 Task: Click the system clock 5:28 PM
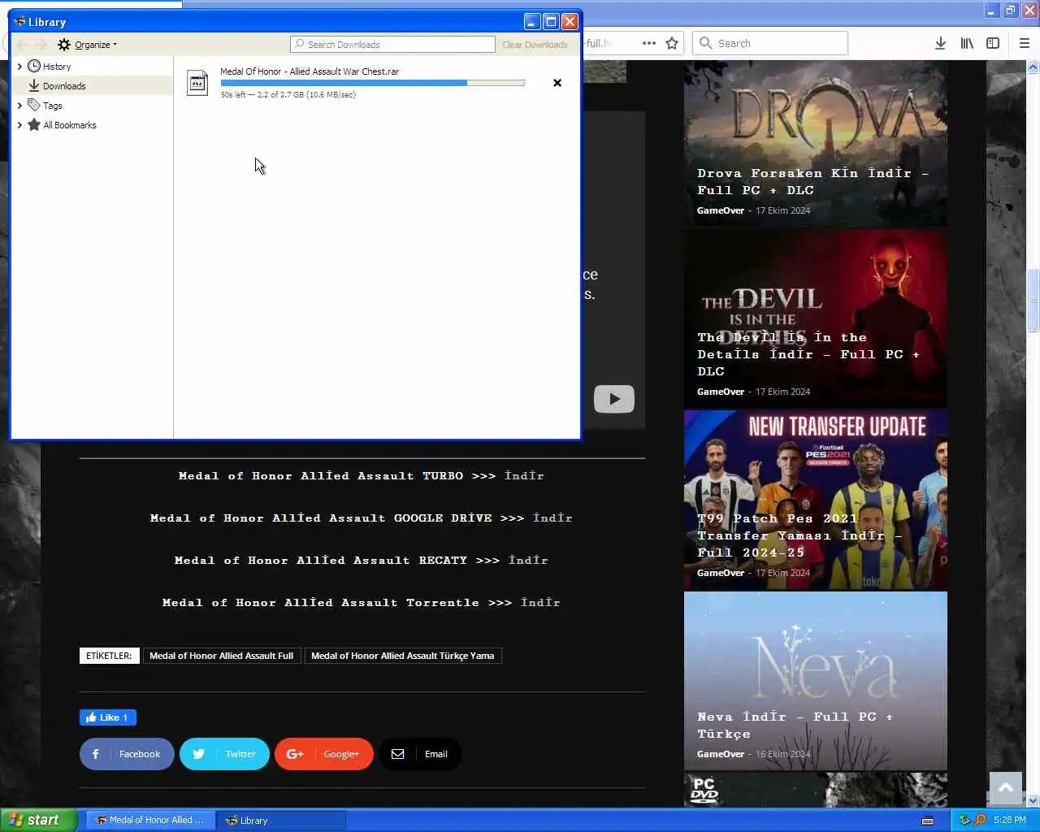pos(1010,821)
